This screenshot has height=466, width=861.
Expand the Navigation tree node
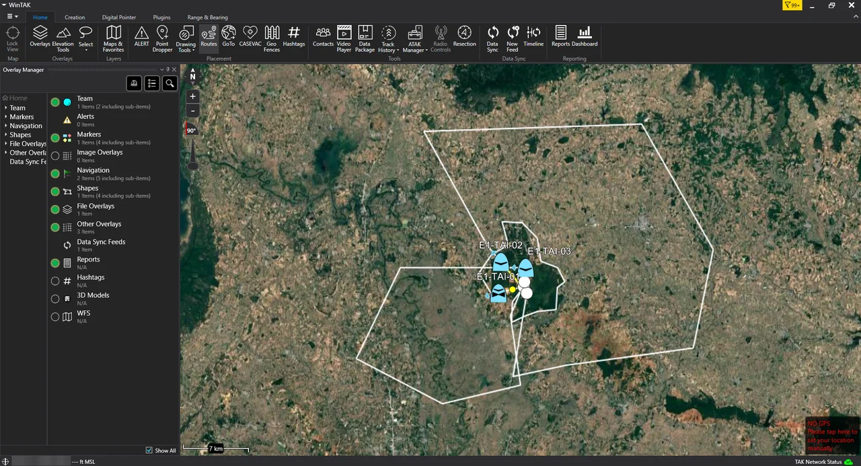[x=6, y=126]
